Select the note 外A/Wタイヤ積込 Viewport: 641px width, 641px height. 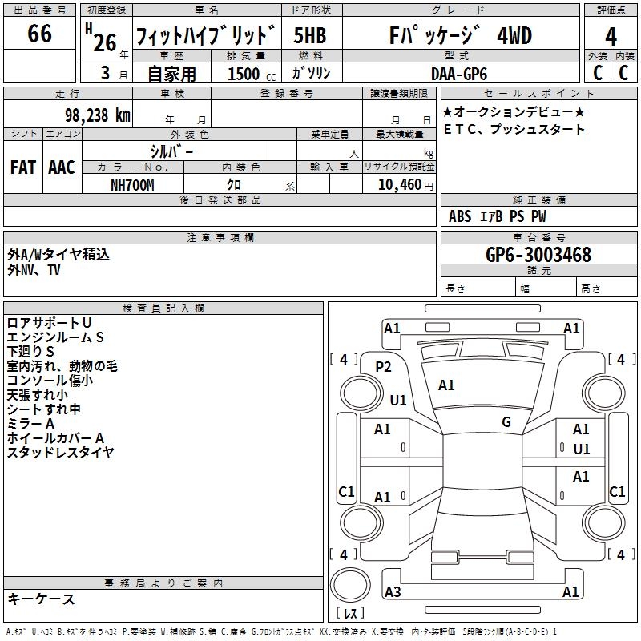[58, 255]
